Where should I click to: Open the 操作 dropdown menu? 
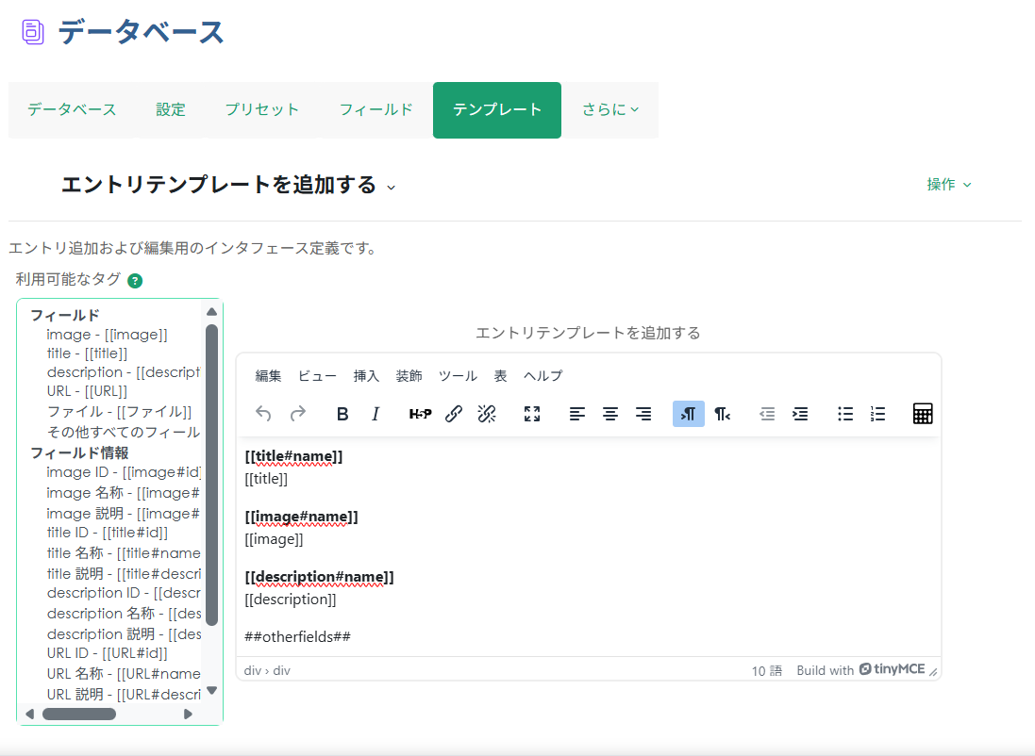coord(949,185)
